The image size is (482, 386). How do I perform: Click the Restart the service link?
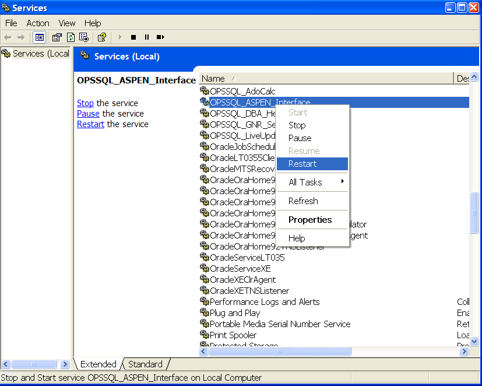[90, 124]
